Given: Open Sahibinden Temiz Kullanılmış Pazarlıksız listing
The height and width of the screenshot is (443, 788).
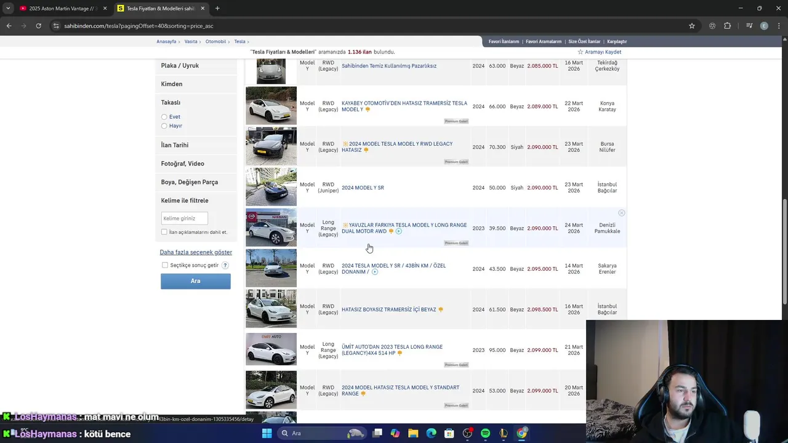Looking at the screenshot, I should pyautogui.click(x=389, y=66).
